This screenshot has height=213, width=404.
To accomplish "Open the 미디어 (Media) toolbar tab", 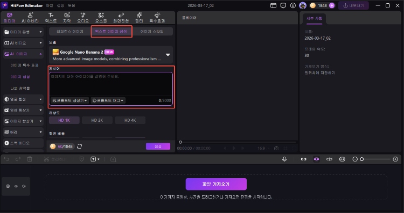I will click(x=10, y=18).
